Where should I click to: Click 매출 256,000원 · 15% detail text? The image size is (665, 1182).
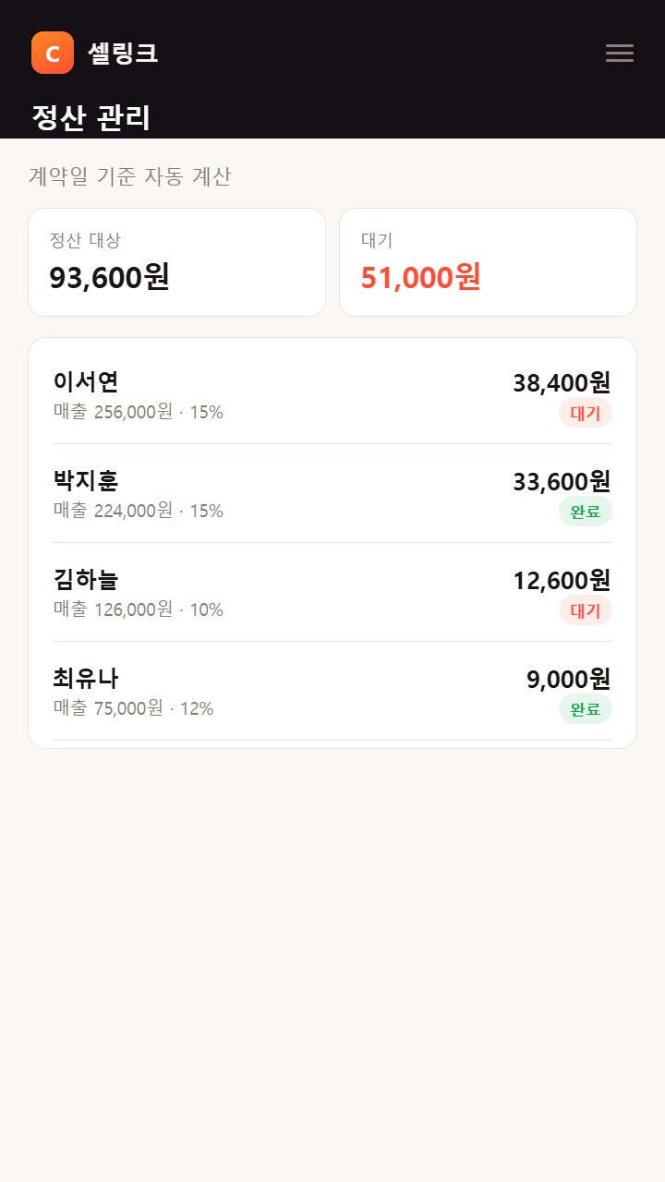click(x=139, y=412)
